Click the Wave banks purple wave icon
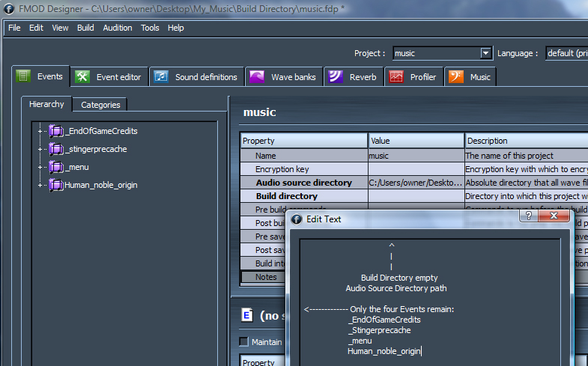Image resolution: width=588 pixels, height=366 pixels. [257, 76]
